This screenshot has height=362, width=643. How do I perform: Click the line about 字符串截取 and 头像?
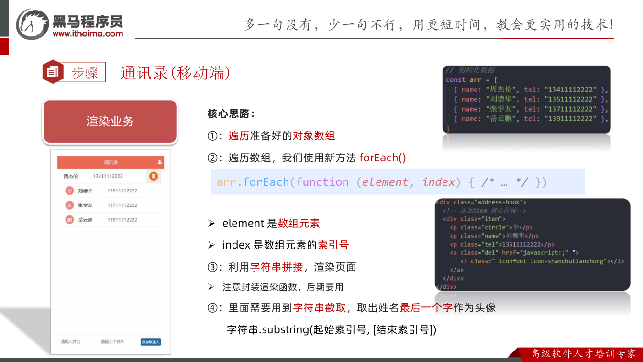pos(352,308)
